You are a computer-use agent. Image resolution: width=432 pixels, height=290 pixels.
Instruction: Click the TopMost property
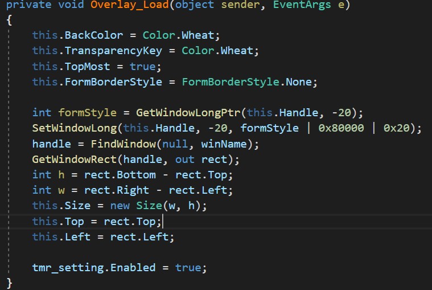click(87, 67)
